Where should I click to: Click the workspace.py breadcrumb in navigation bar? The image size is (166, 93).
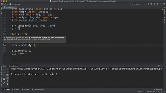pyautogui.click(x=15, y=4)
